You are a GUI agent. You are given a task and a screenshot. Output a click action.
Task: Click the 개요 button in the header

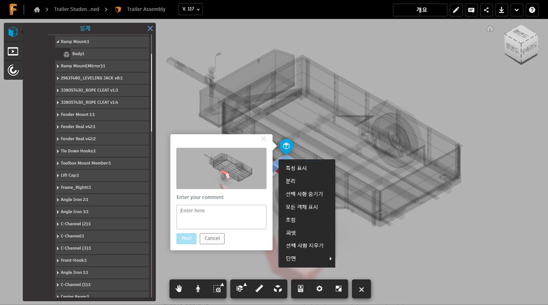419,10
